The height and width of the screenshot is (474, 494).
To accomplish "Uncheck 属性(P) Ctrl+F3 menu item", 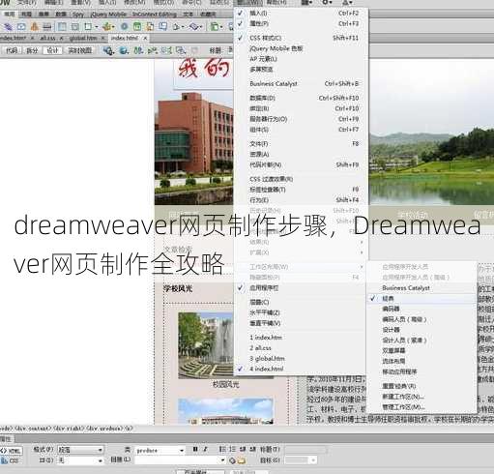I will pos(301,23).
